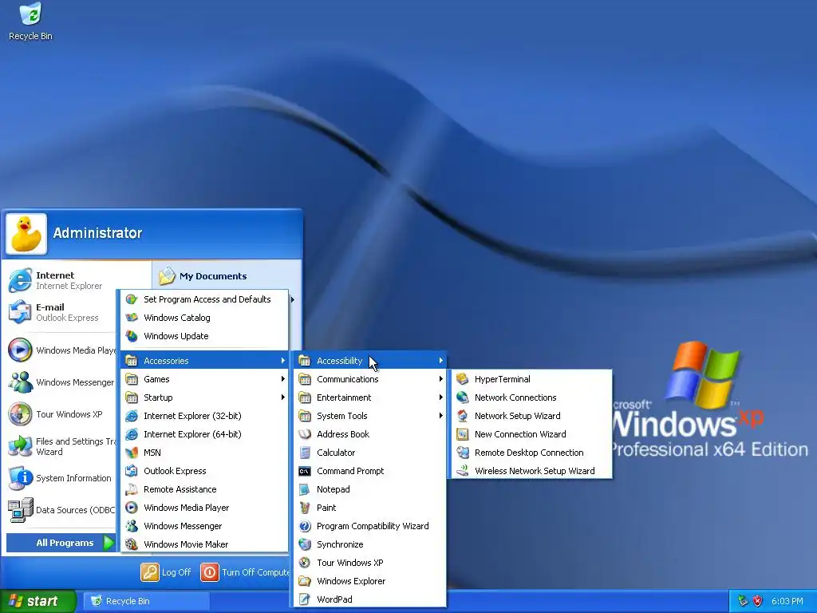Open the Recycle Bin desktop icon
Viewport: 817px width, 613px height.
(30, 22)
